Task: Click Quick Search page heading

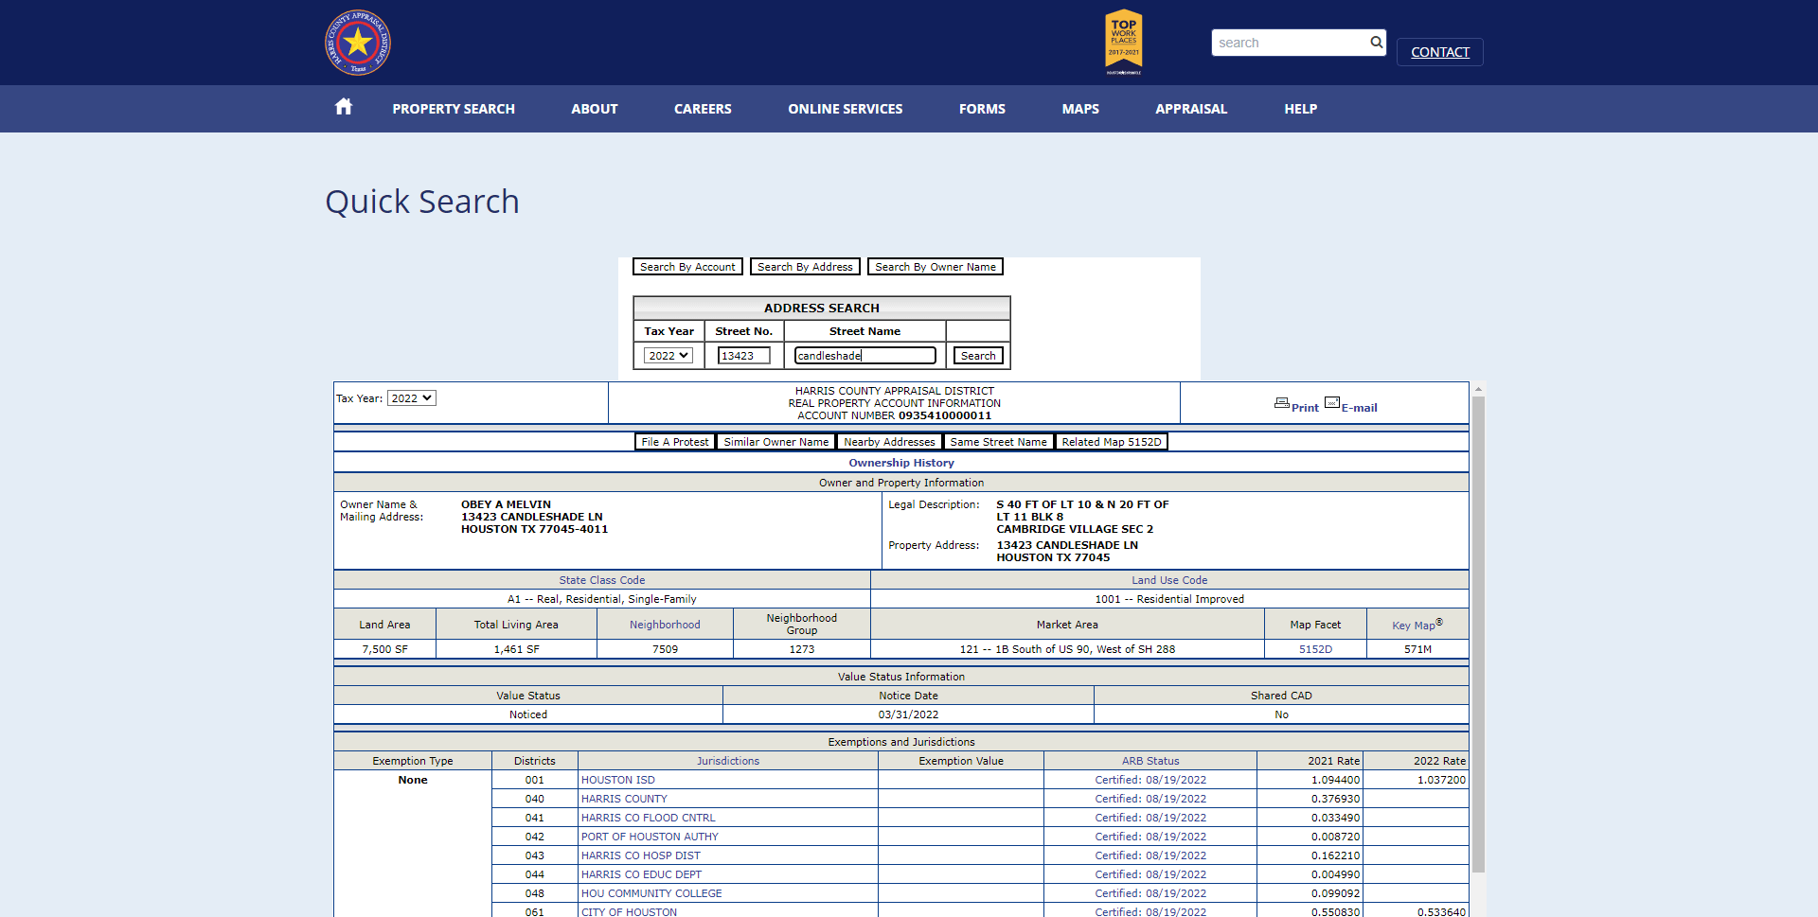Action: (422, 202)
